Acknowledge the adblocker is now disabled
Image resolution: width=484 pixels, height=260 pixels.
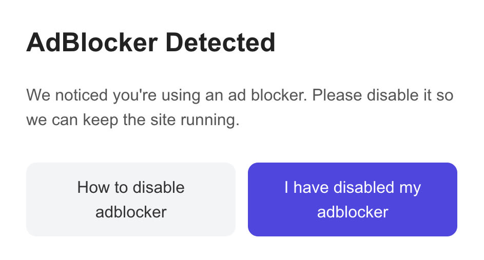pos(353,199)
